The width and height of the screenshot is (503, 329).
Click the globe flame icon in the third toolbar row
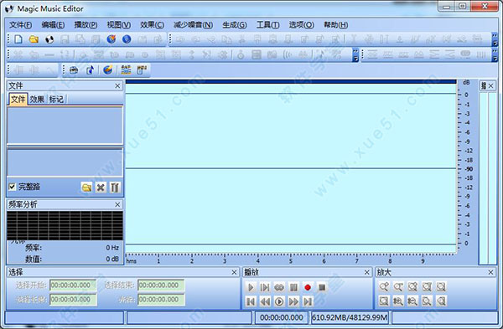tap(107, 69)
